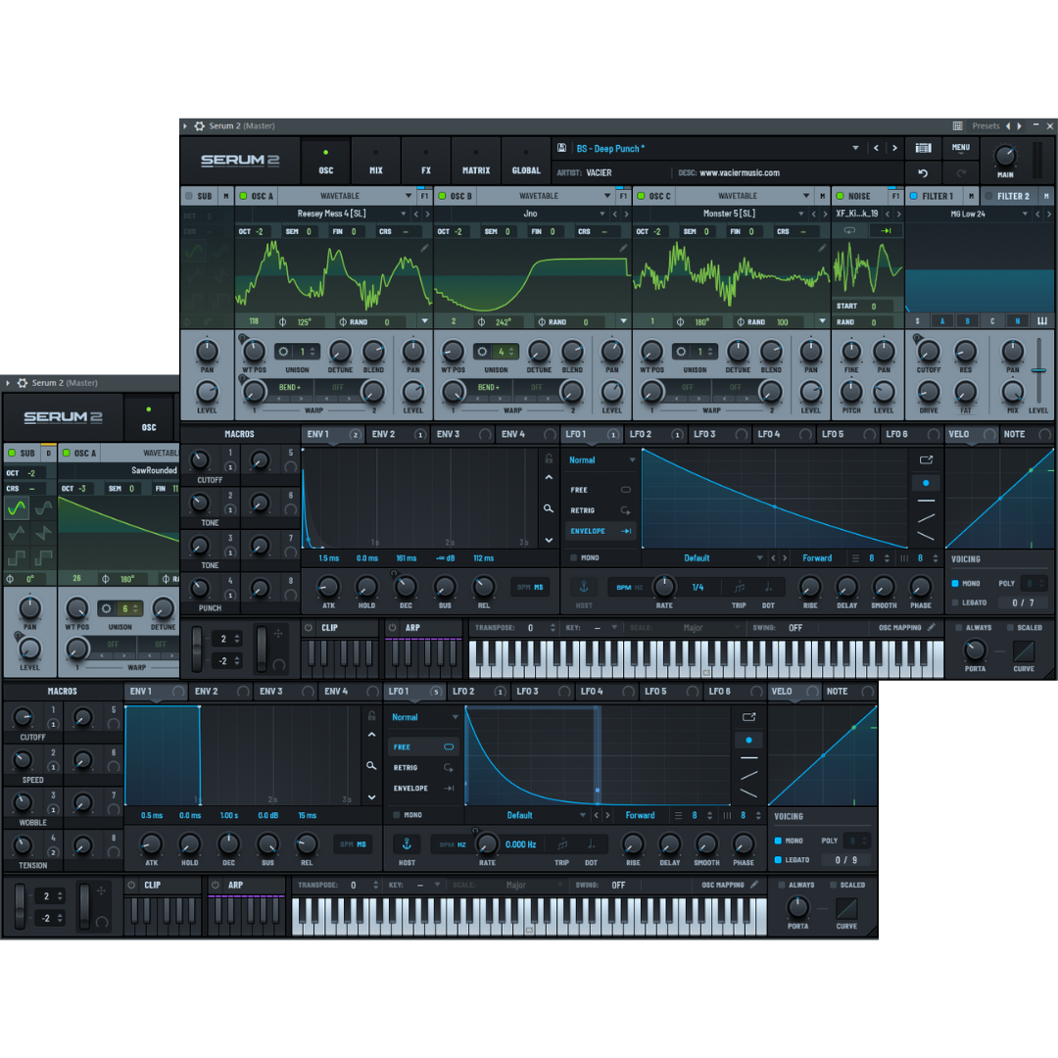This screenshot has height=1058, width=1058.
Task: Open the BS - Deep Punch preset dropdown arrow
Action: [855, 149]
